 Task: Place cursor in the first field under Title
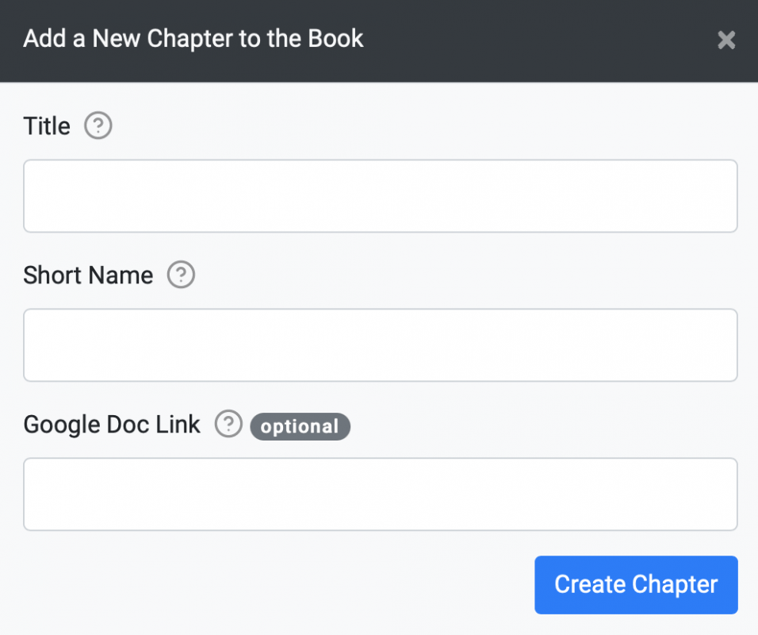click(381, 196)
